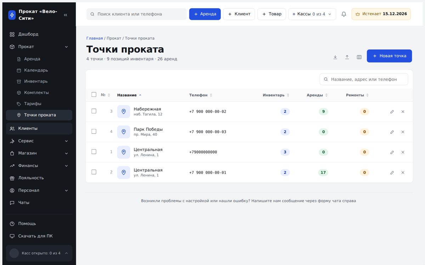Open Чаты in sidebar

(x=39, y=203)
